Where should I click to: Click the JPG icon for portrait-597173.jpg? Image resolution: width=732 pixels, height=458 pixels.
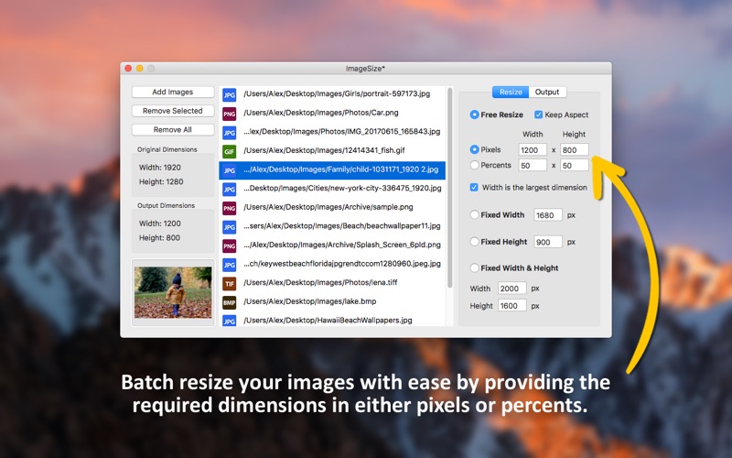230,94
